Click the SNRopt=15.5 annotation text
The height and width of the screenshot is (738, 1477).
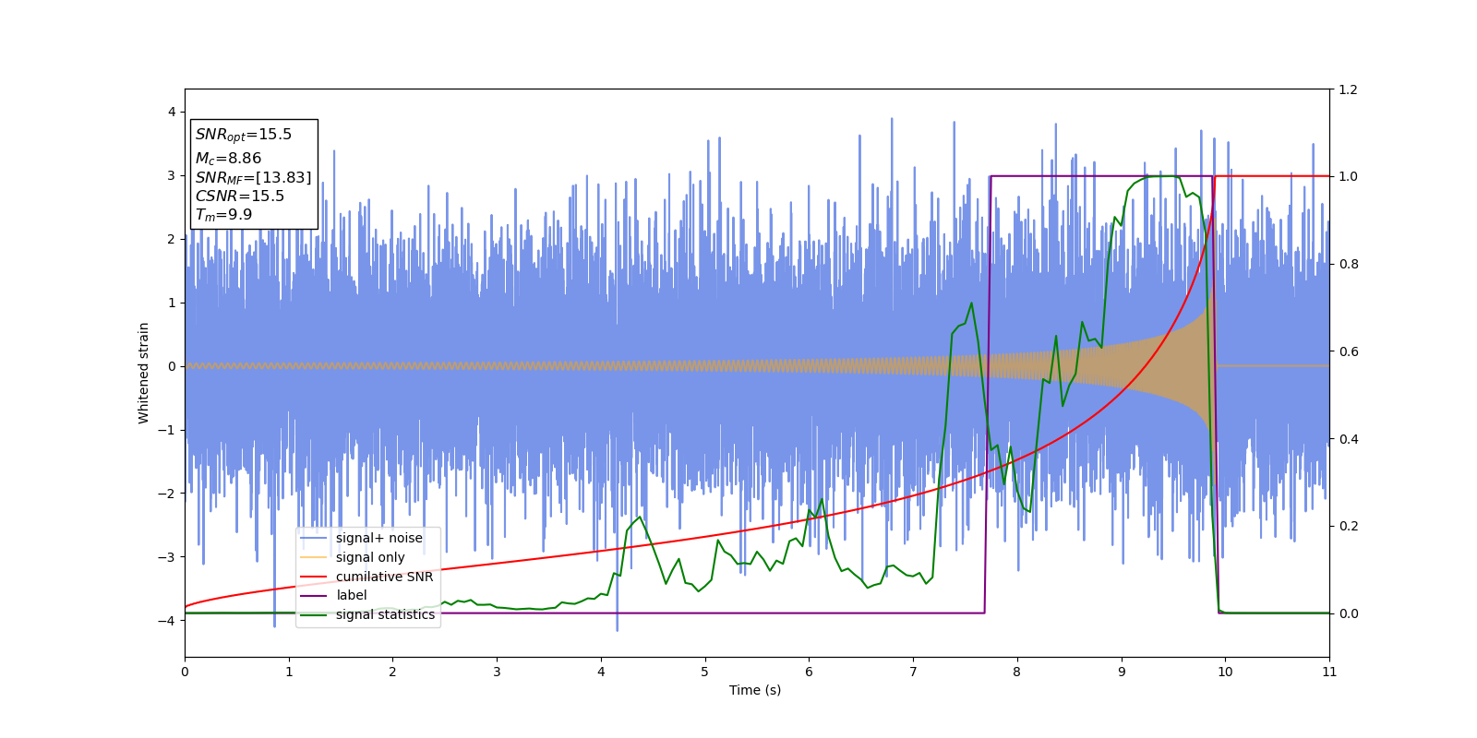pyautogui.click(x=244, y=135)
